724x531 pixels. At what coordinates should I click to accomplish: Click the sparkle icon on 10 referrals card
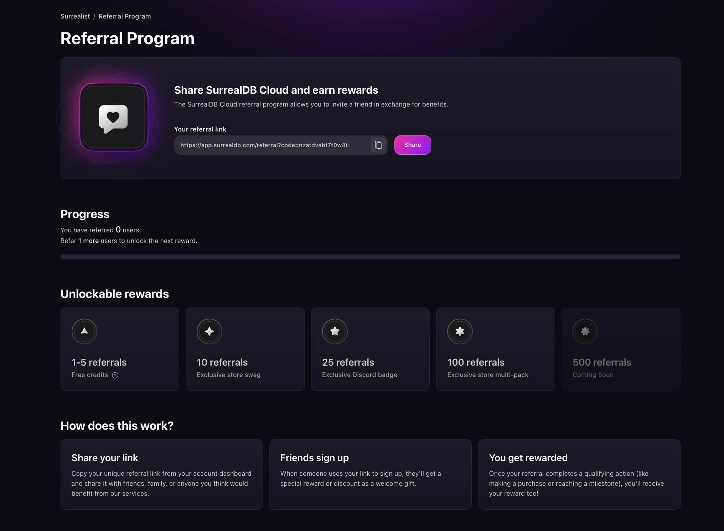click(210, 331)
